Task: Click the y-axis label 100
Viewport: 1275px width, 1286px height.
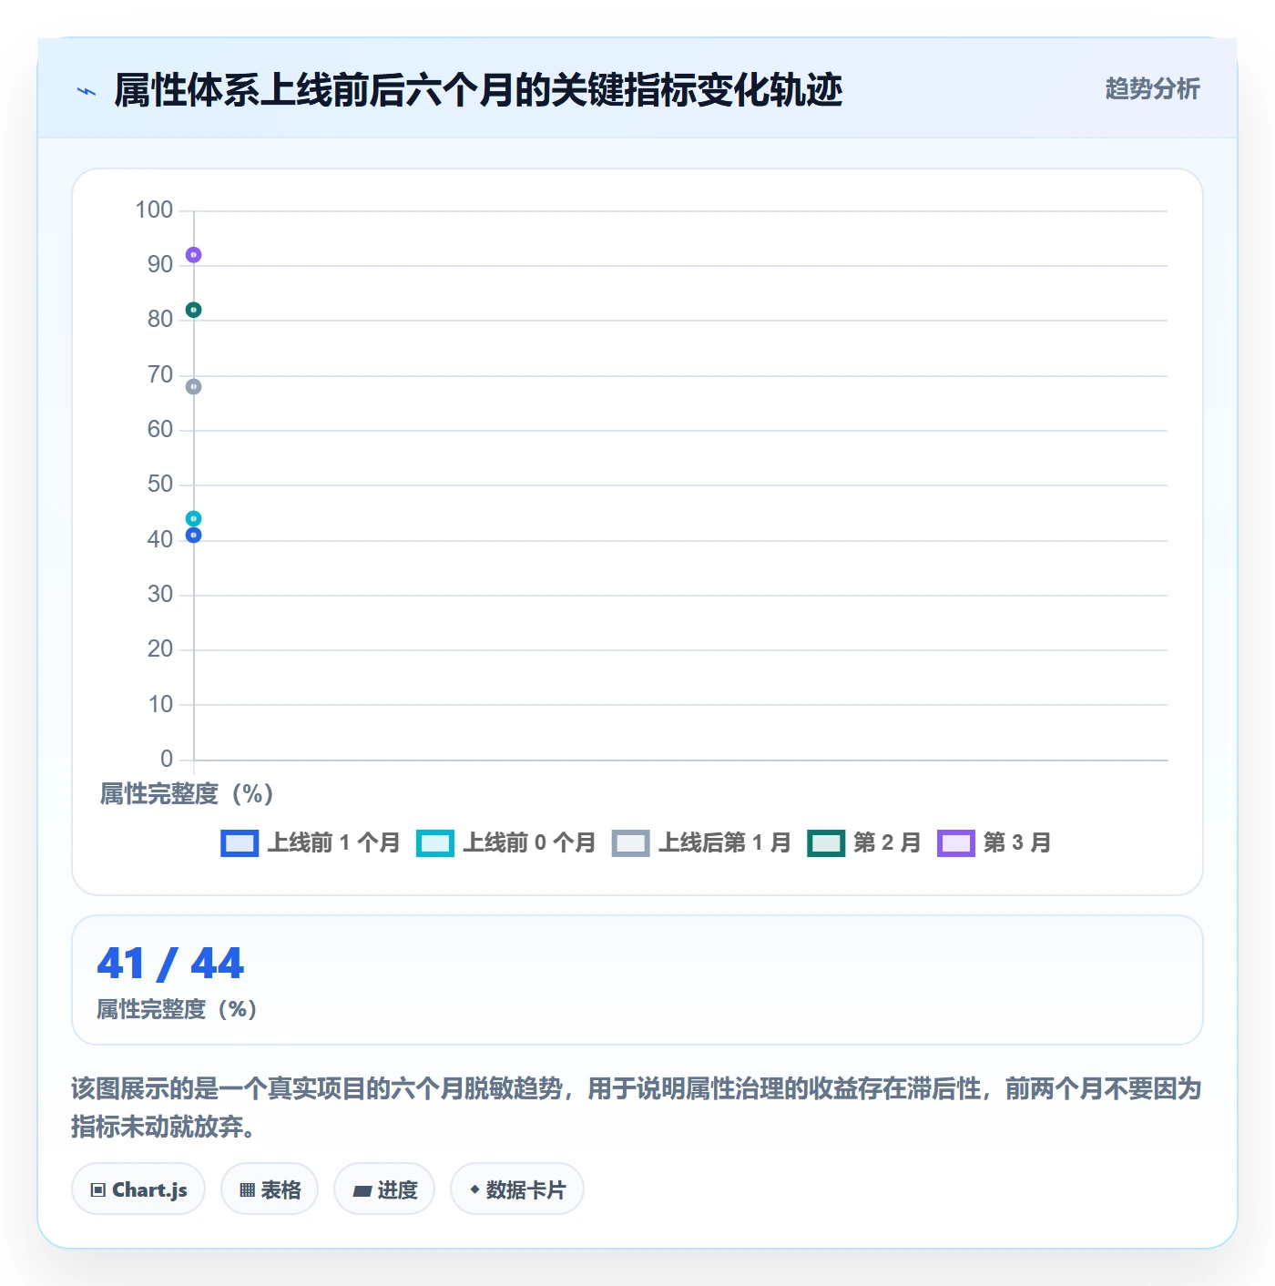Action: point(154,210)
